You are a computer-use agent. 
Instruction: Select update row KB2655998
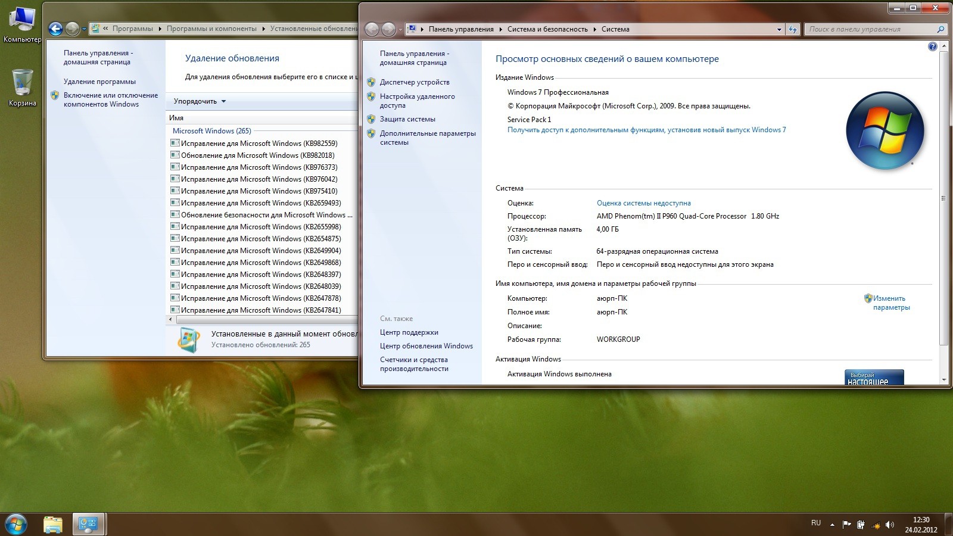click(x=261, y=227)
